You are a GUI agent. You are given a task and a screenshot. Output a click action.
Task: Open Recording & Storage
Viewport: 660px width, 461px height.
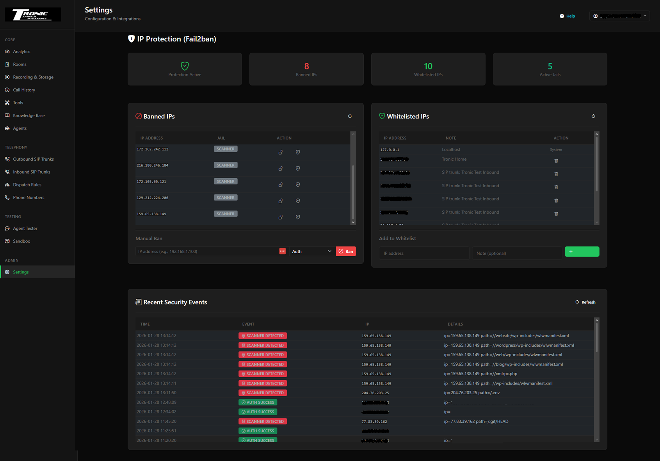[33, 77]
